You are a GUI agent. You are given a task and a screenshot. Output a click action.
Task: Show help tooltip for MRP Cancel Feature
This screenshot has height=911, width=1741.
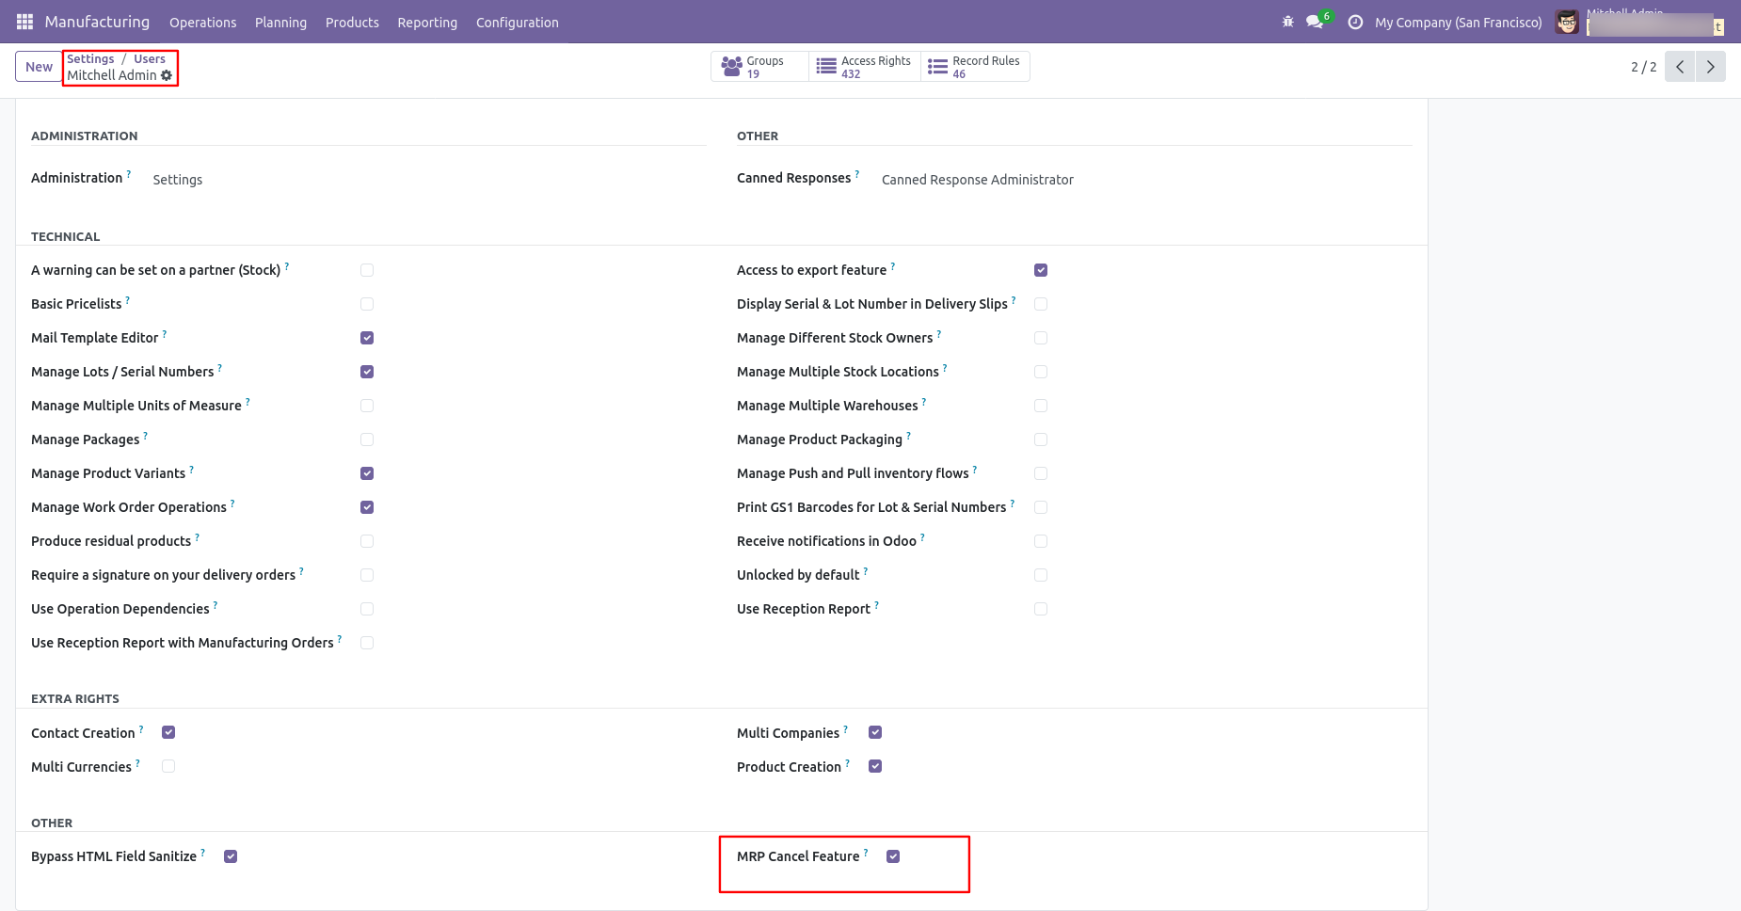pos(866,853)
